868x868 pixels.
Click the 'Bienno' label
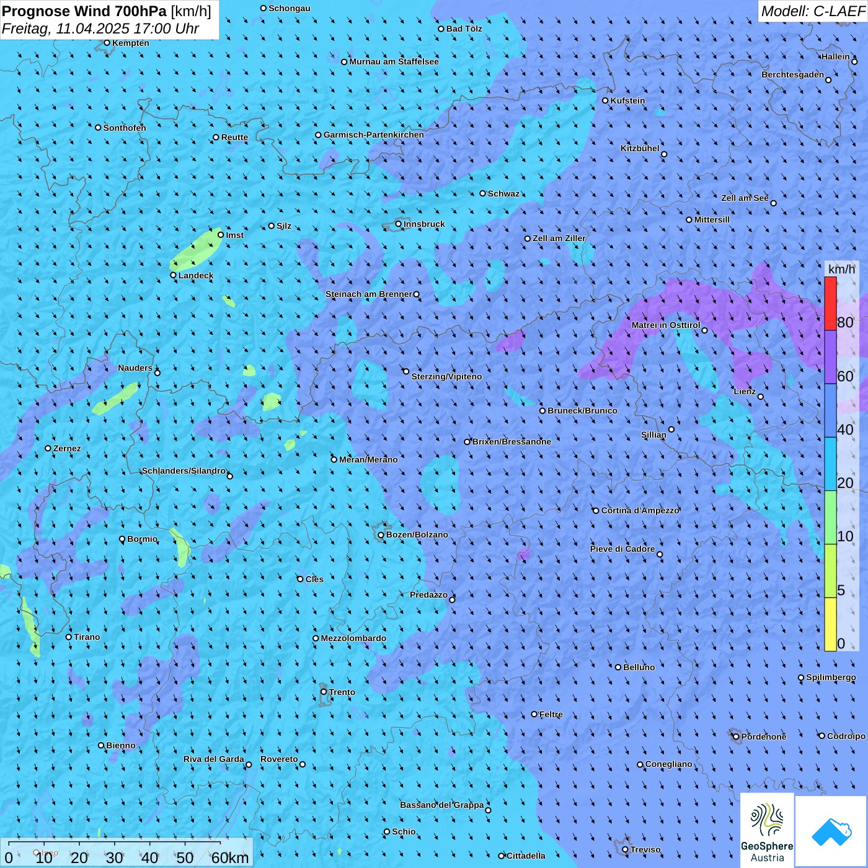coord(121,745)
